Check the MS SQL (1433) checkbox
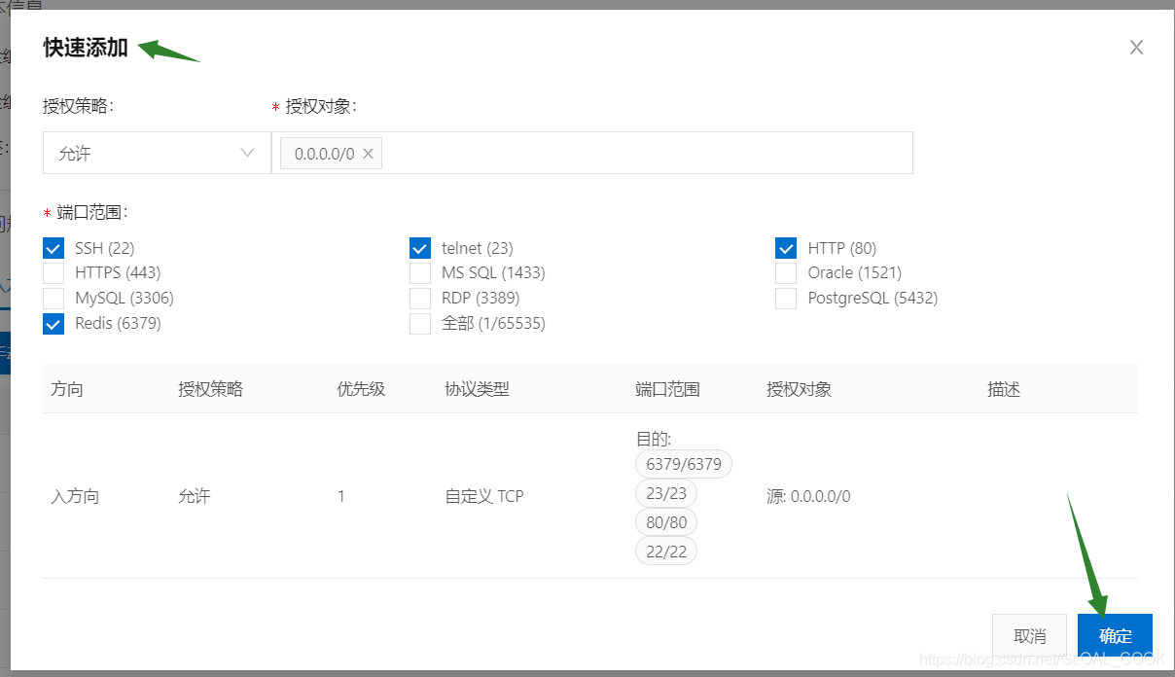The height and width of the screenshot is (677, 1175). coord(420,273)
